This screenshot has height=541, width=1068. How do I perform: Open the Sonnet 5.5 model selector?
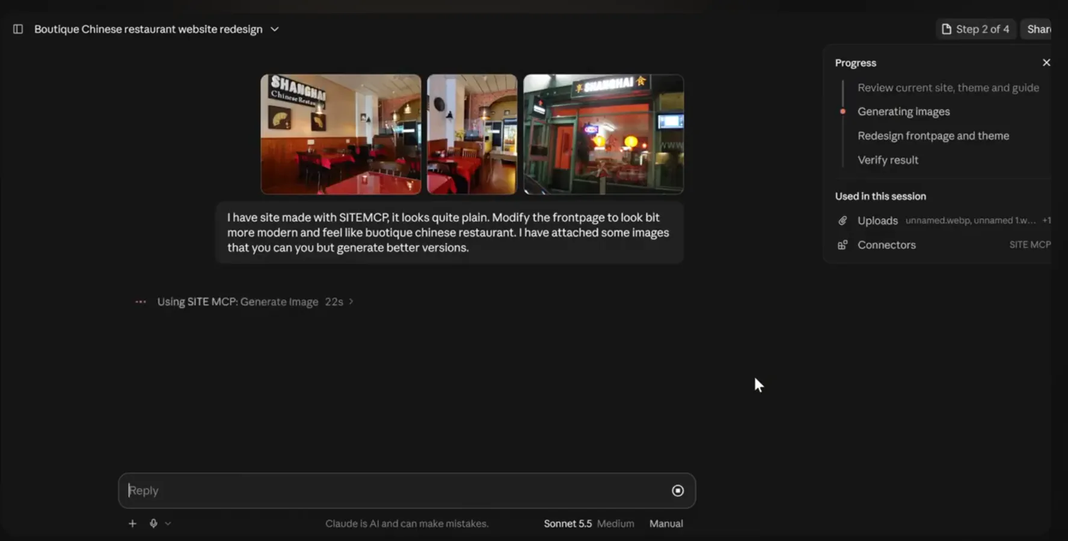[568, 524]
